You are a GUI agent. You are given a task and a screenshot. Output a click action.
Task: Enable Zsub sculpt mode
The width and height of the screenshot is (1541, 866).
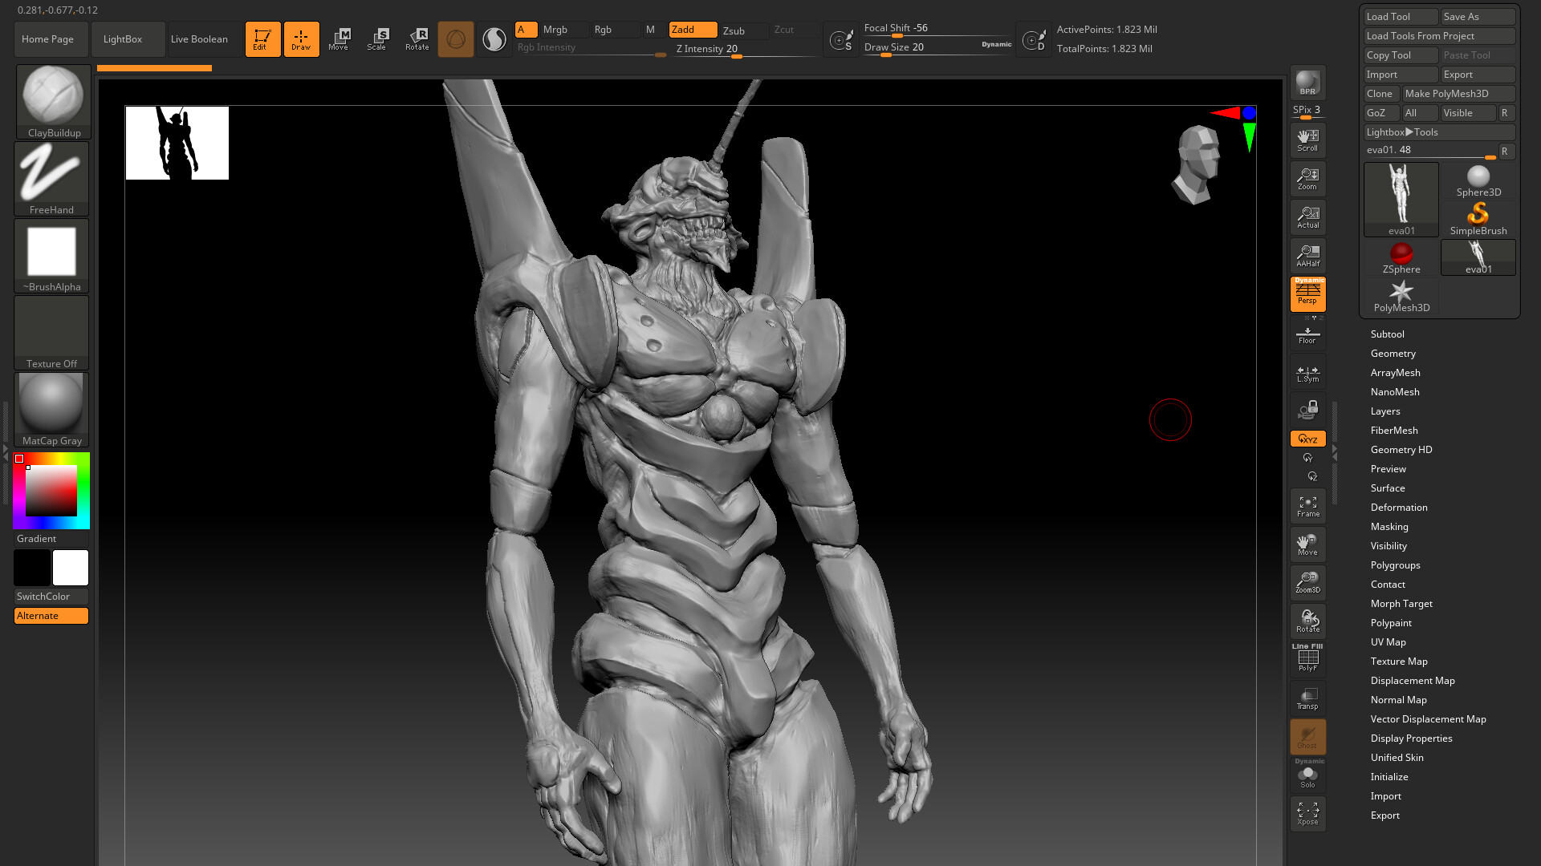tap(743, 30)
